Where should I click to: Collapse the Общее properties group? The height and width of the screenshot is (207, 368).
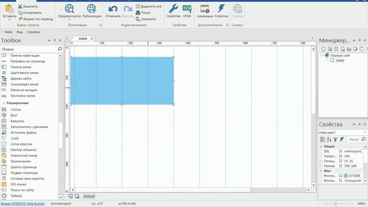pos(321,146)
